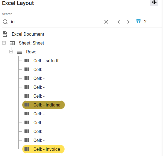Click the Row lines icon
Screen dimensions: 163x156
pos(19,52)
